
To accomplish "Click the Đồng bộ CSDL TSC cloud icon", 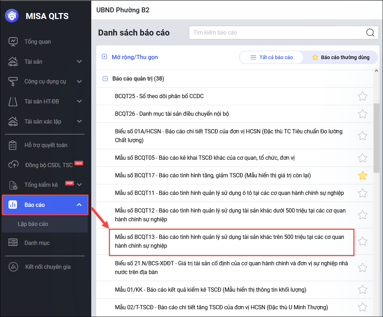I will (x=13, y=165).
